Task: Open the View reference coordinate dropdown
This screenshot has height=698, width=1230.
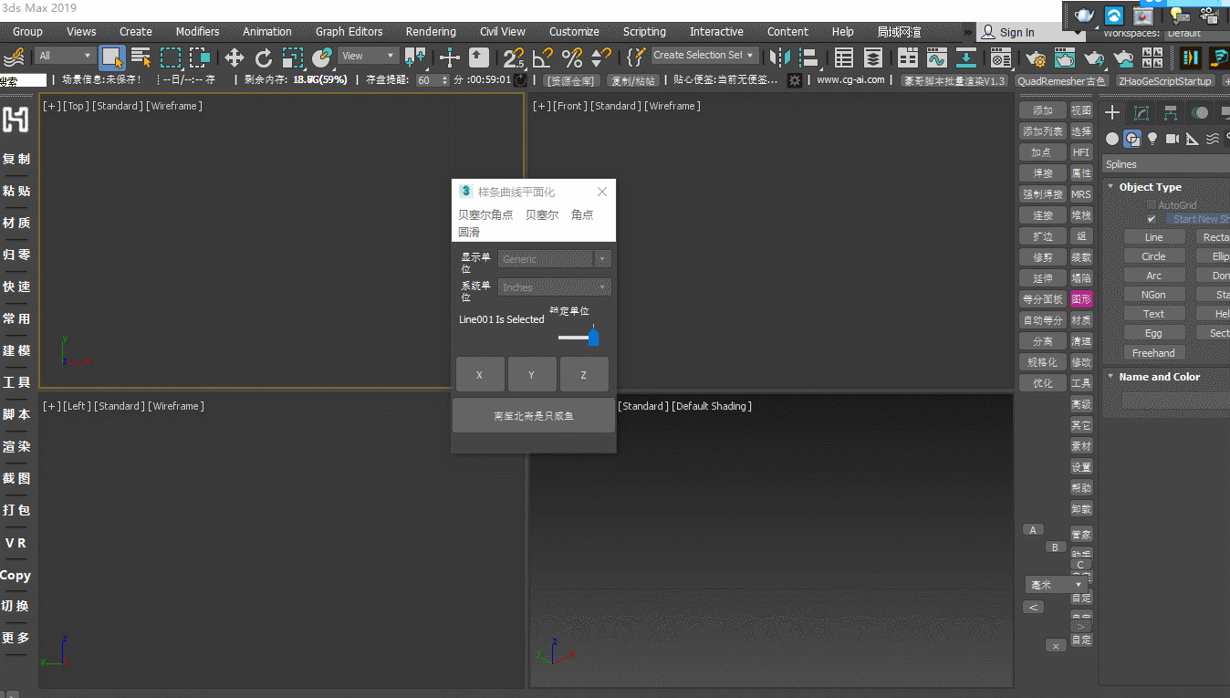Action: point(369,56)
